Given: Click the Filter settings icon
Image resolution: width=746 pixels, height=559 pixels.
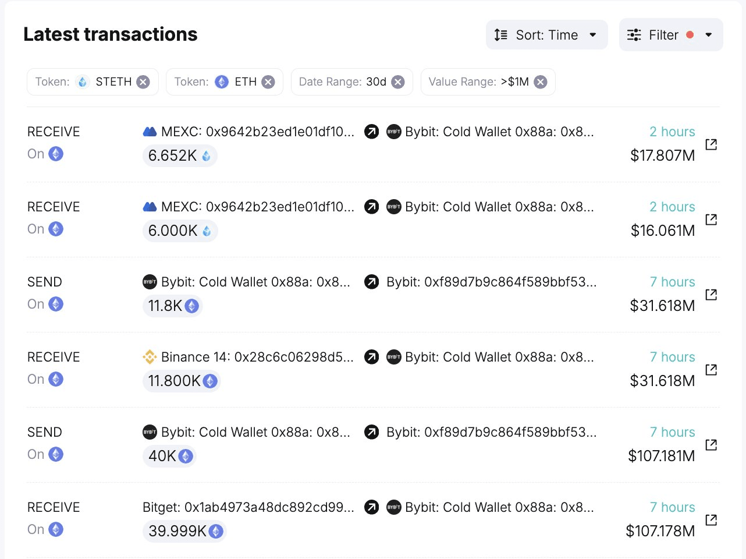Looking at the screenshot, I should pos(633,34).
